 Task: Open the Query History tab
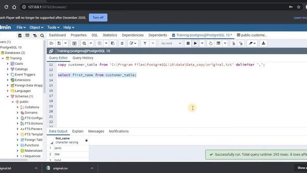click(83, 58)
